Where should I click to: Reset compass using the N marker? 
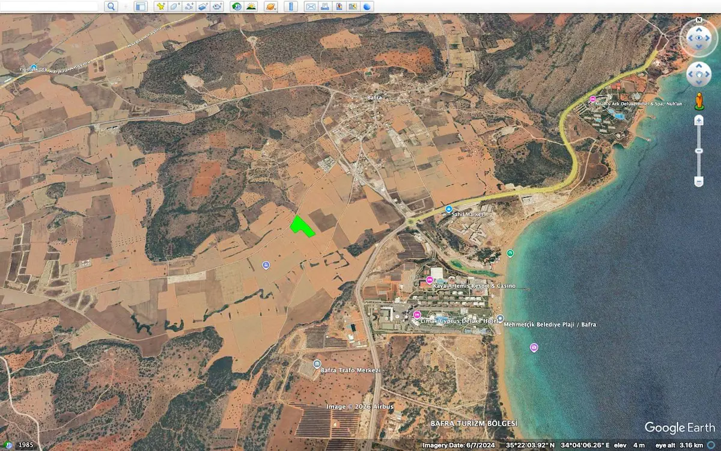699,20
